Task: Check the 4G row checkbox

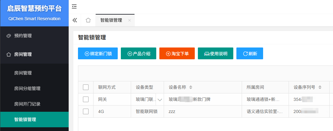Action: pos(86,111)
